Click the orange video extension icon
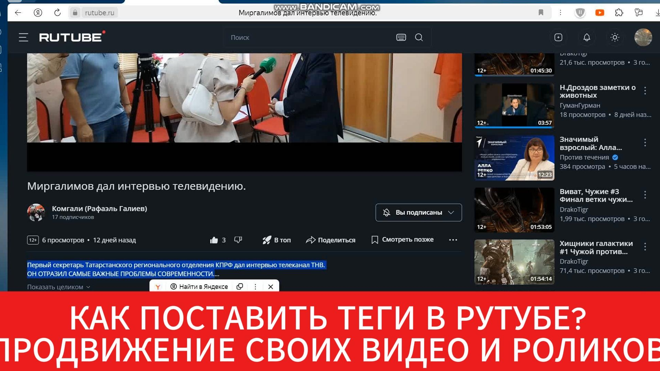The height and width of the screenshot is (371, 660). coord(599,13)
